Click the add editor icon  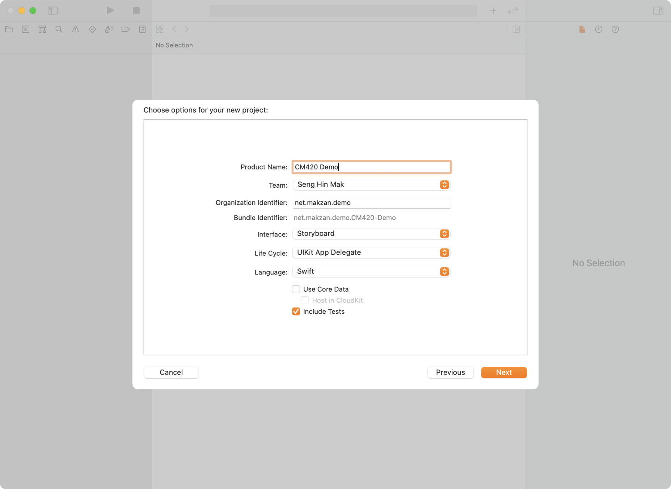coord(516,29)
